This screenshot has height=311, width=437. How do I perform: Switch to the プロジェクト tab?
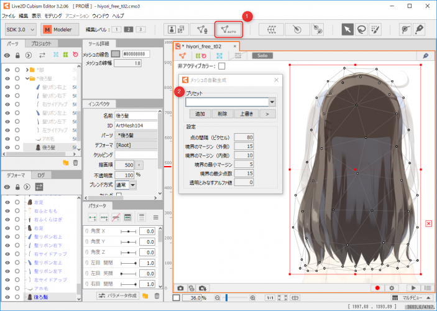[40, 44]
